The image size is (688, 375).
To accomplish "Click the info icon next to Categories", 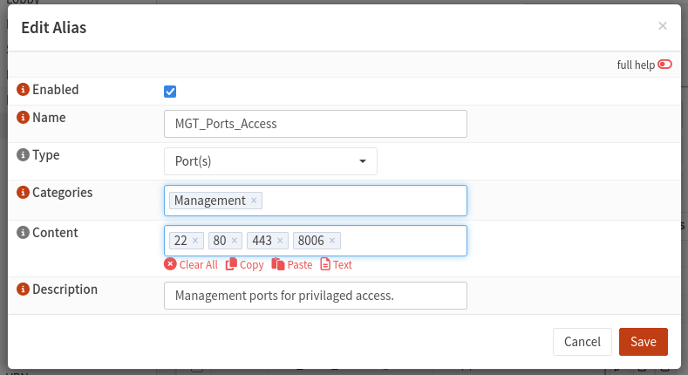I will (x=23, y=193).
